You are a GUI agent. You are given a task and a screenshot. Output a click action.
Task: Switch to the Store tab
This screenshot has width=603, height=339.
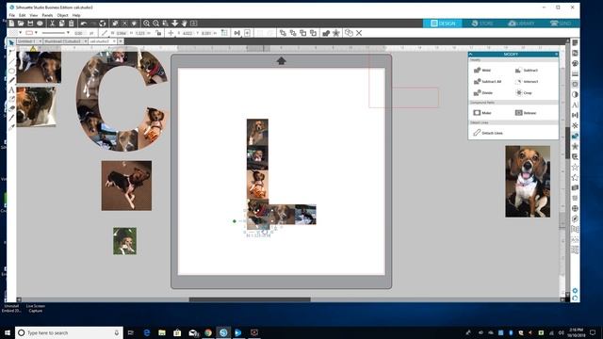[x=482, y=24]
